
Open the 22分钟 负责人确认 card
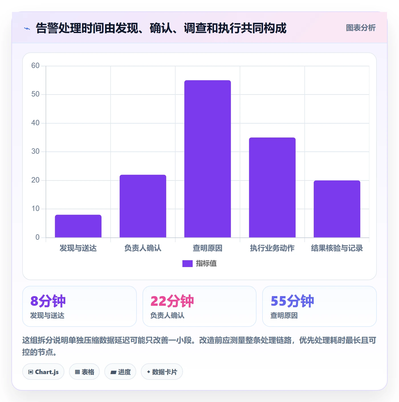tap(199, 306)
